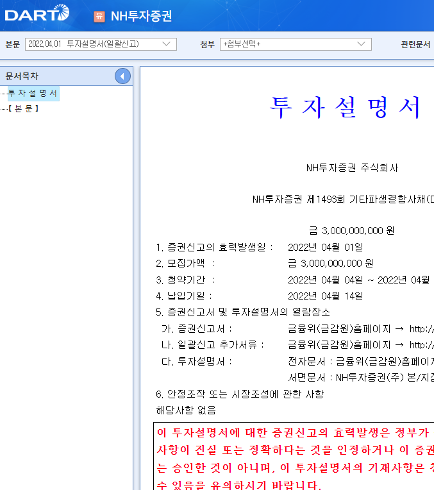Select 투자설명서 in the document tree
Viewport: 434px width, 490px height.
(x=33, y=93)
